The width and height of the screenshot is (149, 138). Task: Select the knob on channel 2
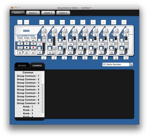(54, 30)
